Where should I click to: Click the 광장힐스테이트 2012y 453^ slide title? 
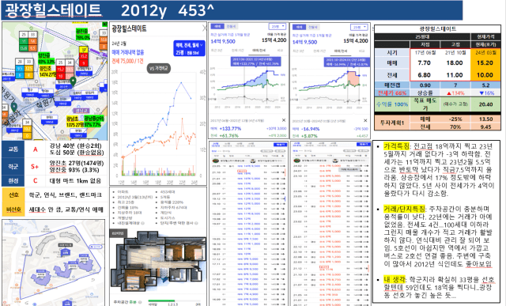coord(109,10)
